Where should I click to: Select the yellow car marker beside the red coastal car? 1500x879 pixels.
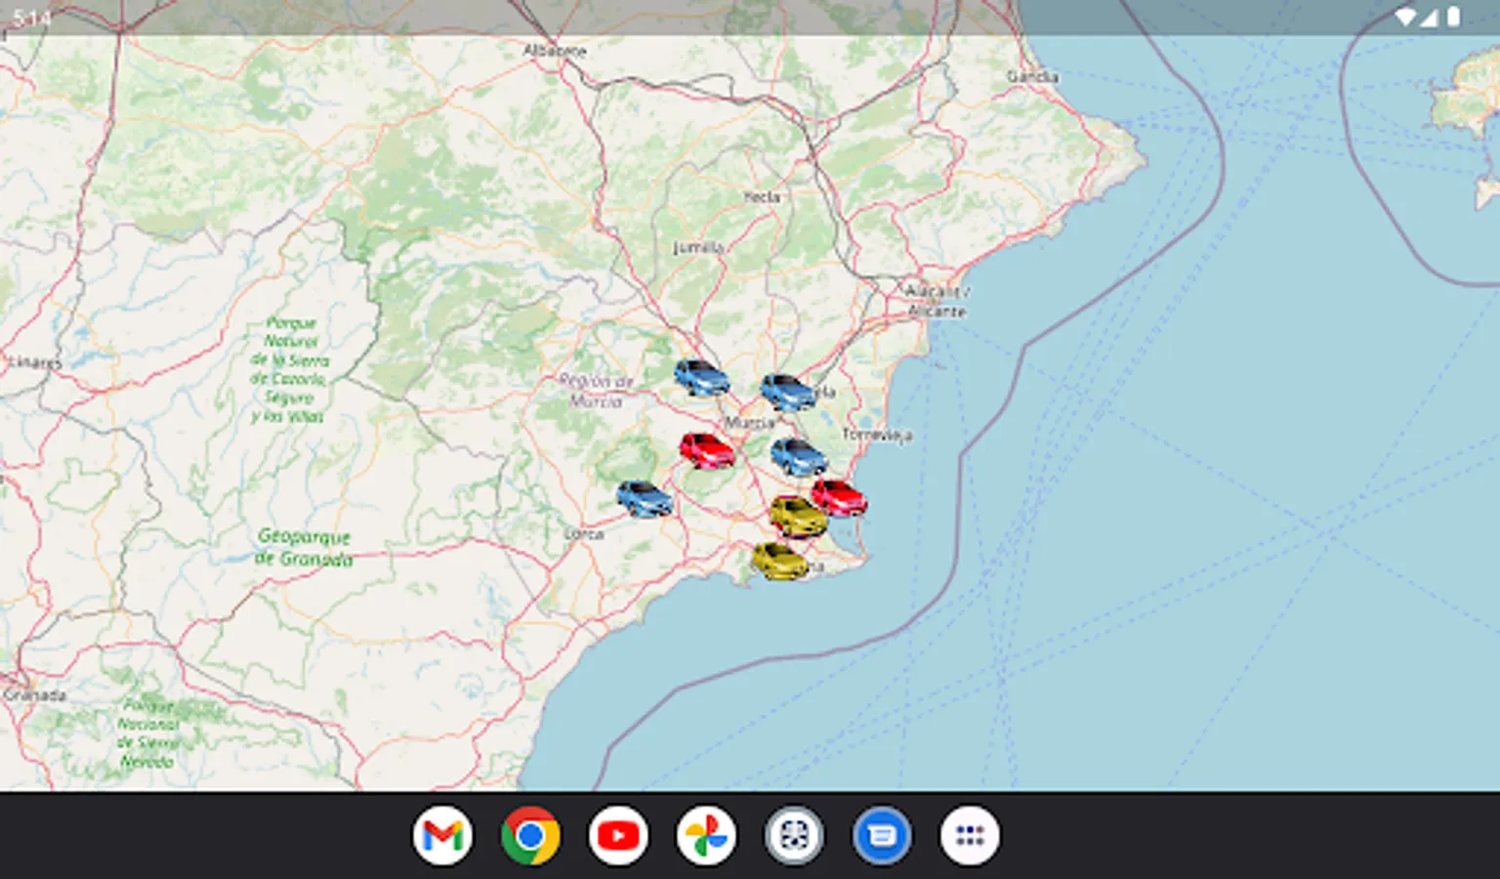tap(798, 516)
